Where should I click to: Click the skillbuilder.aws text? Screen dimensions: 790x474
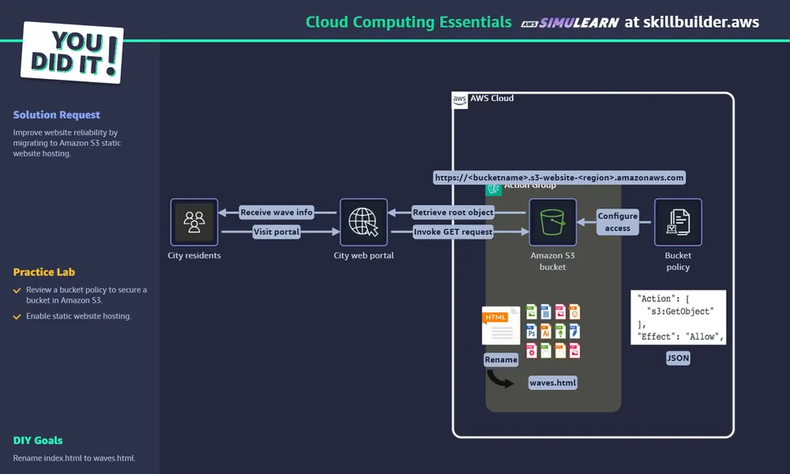[x=702, y=22]
